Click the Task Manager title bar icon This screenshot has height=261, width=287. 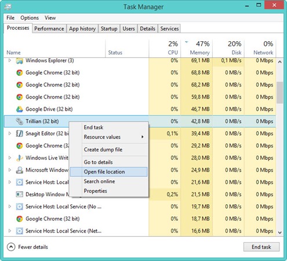(x=8, y=7)
